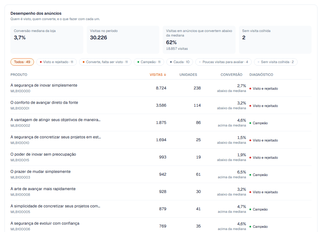Viewport: 322px width, 232px height.
Task: Open product "A segurança de evoluir com confiança"
Action: point(45,223)
